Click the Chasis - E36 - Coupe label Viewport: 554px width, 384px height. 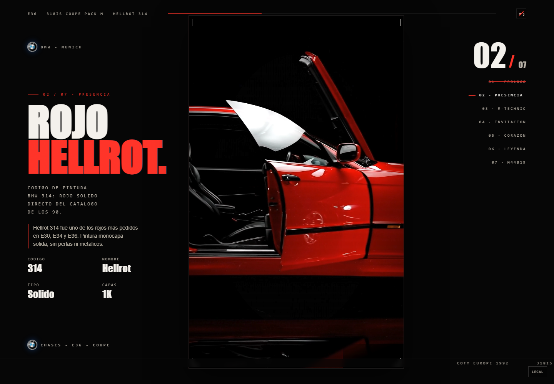click(75, 345)
